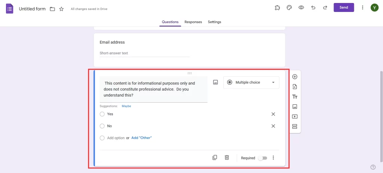The height and width of the screenshot is (173, 383).
Task: Add a title and description block
Action: pos(295,97)
